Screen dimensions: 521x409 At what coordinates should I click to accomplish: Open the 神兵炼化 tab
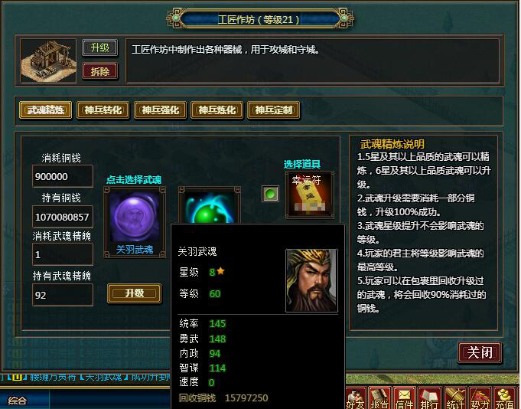(x=217, y=110)
